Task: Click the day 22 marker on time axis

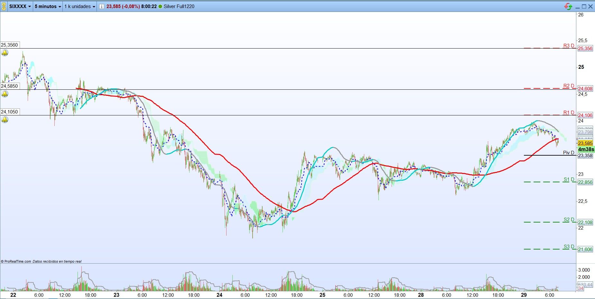Action: coord(13,295)
